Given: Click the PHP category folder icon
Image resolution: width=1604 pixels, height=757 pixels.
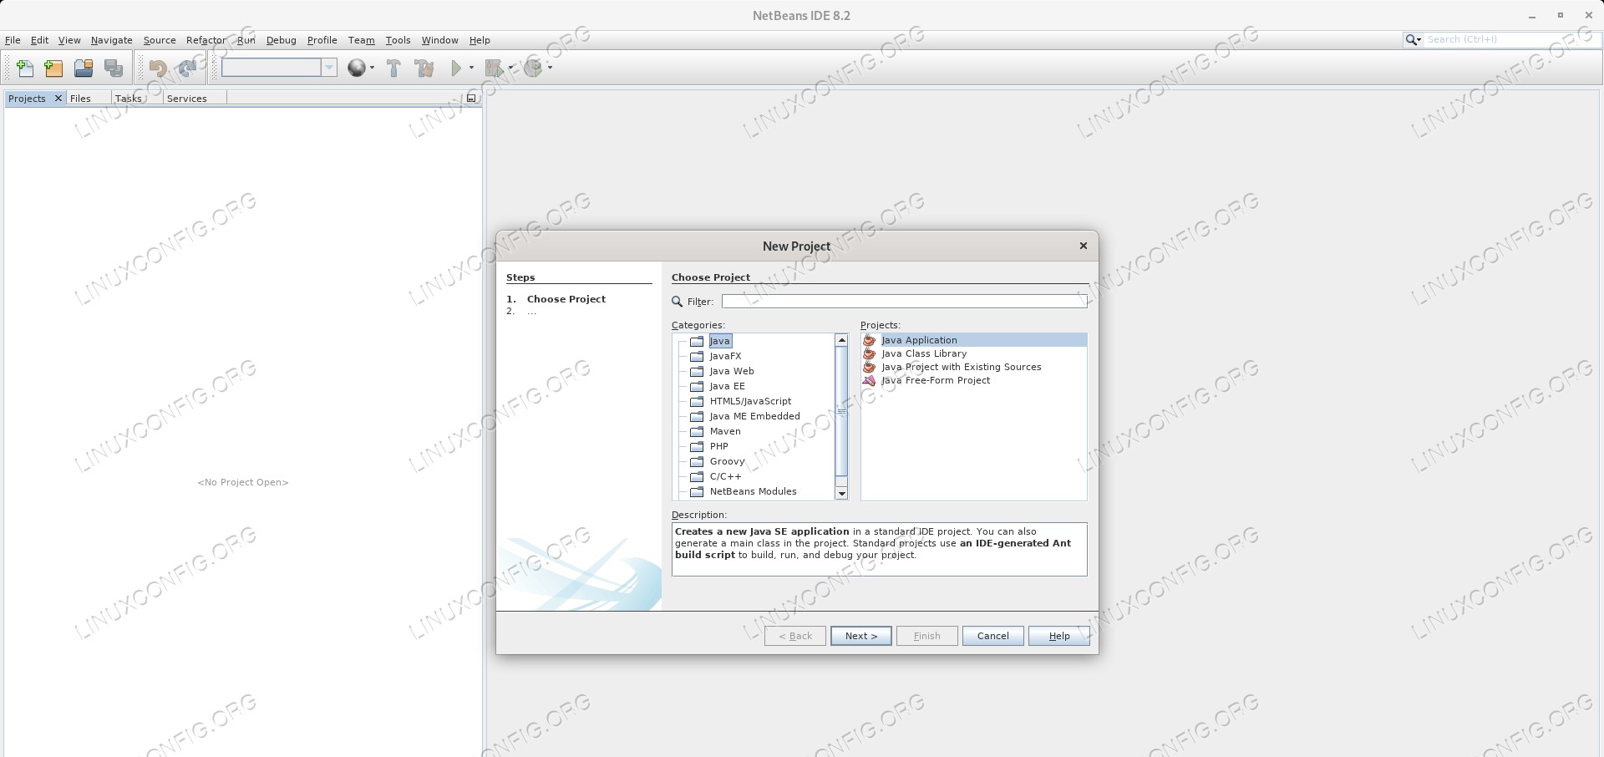Looking at the screenshot, I should (x=697, y=446).
